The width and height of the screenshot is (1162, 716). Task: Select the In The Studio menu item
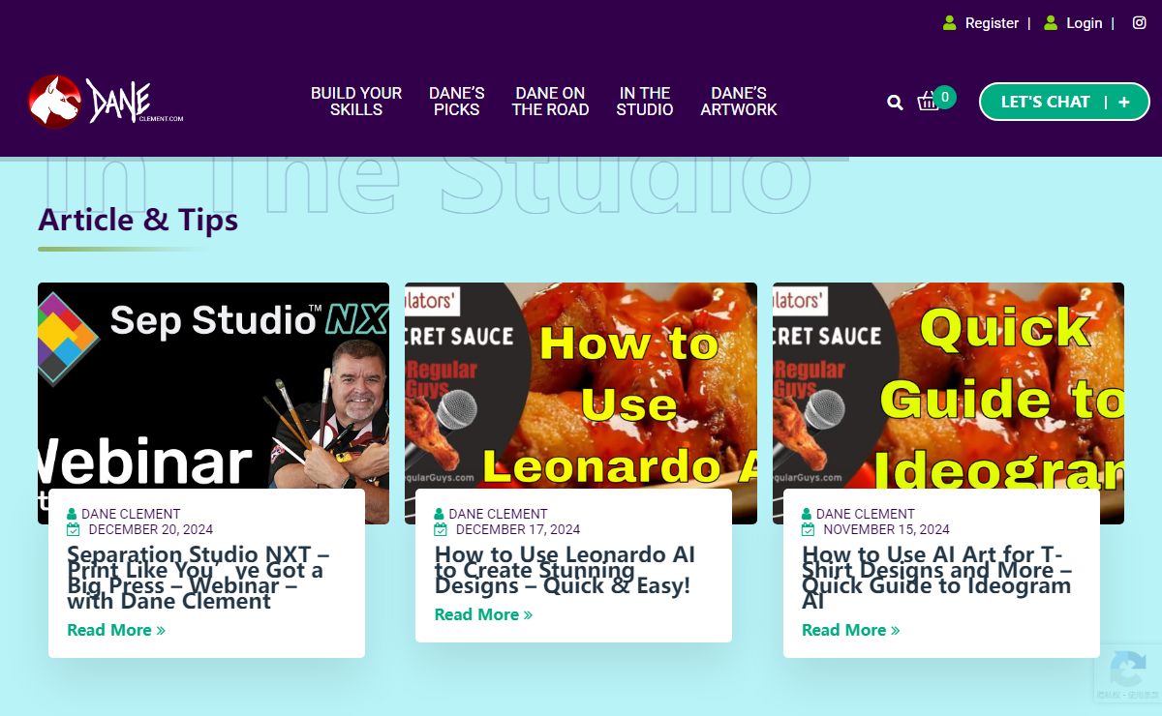tap(645, 102)
